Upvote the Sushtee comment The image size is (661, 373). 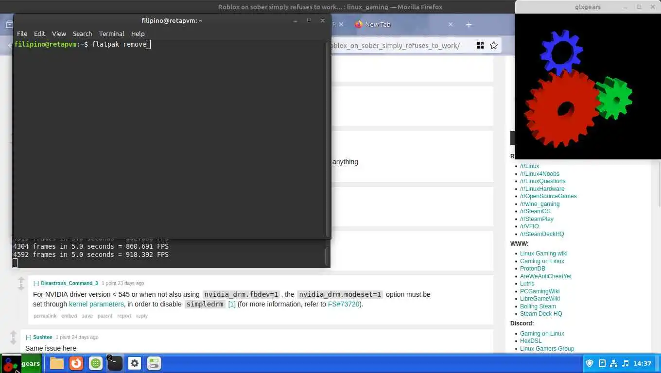coord(13,334)
